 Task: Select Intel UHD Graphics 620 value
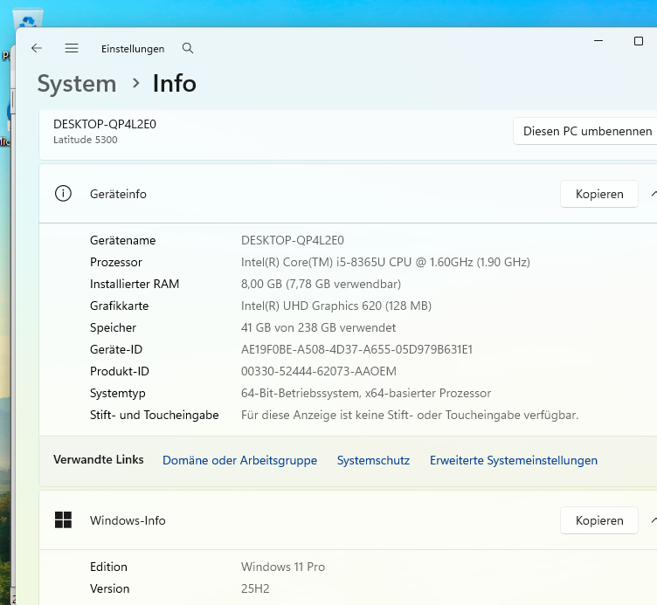coord(336,306)
